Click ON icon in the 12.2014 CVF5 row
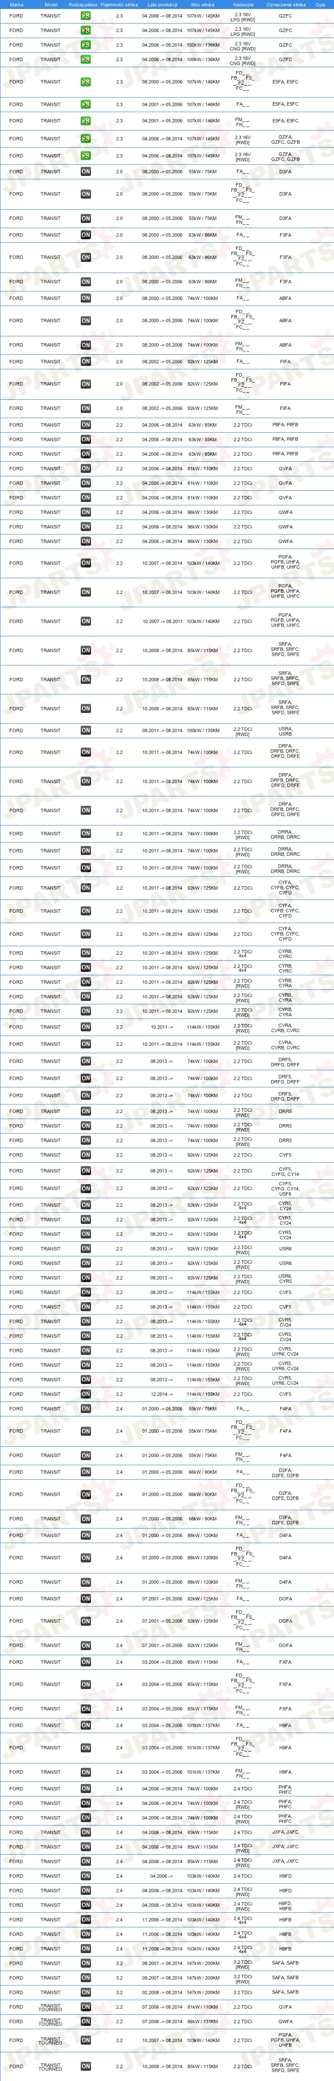The height and width of the screenshot is (2081, 334). coord(85,1394)
